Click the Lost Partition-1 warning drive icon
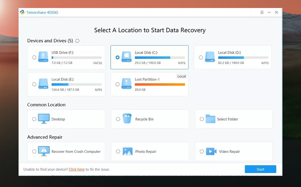Viewport: 301px width, 187px height. tap(126, 83)
